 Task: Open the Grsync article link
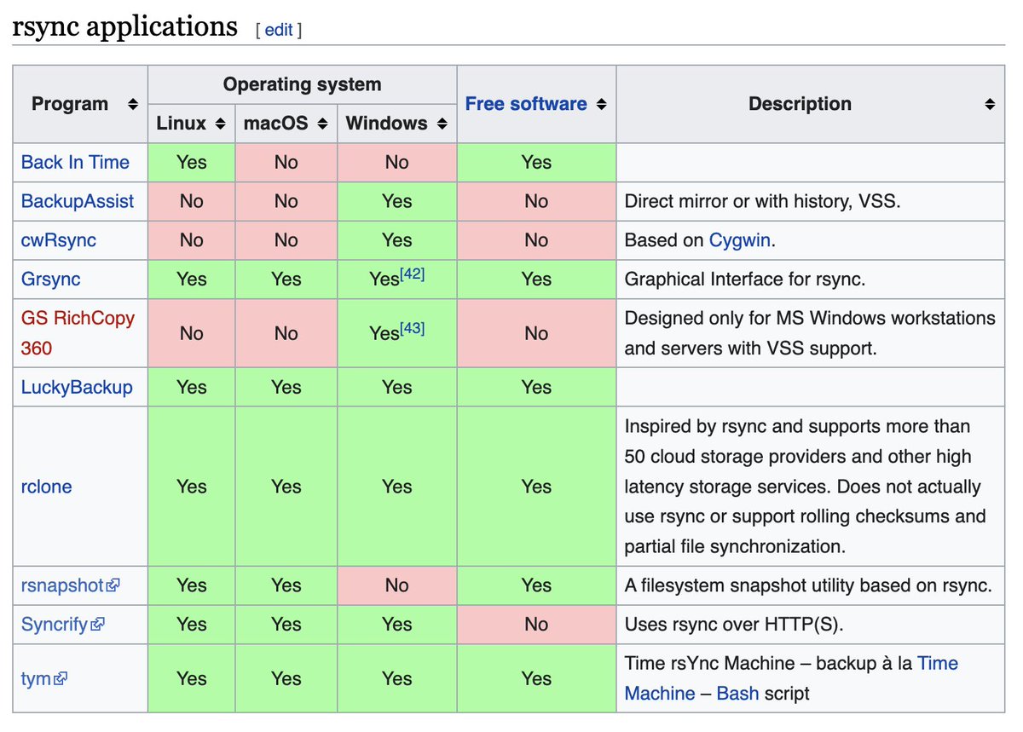coord(50,279)
